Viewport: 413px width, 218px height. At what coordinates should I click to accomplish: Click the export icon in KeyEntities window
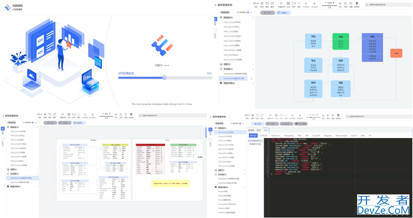[x=346, y=4]
